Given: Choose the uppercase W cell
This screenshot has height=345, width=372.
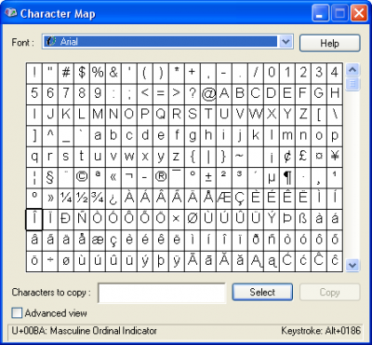Looking at the screenshot, I should click(x=256, y=115).
